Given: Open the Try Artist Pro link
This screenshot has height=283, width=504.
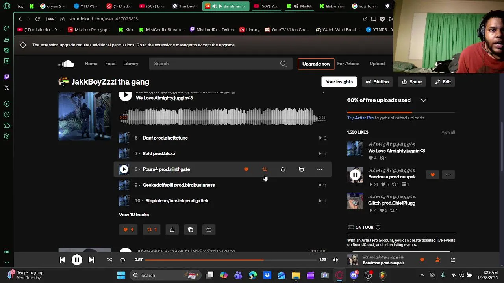Looking at the screenshot, I should point(361,118).
